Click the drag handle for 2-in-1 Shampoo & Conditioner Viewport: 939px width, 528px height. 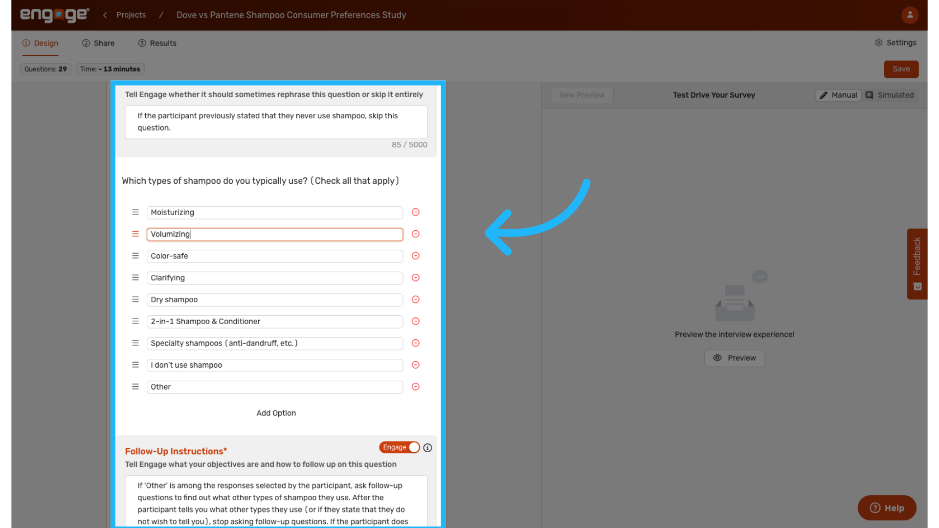click(x=135, y=321)
